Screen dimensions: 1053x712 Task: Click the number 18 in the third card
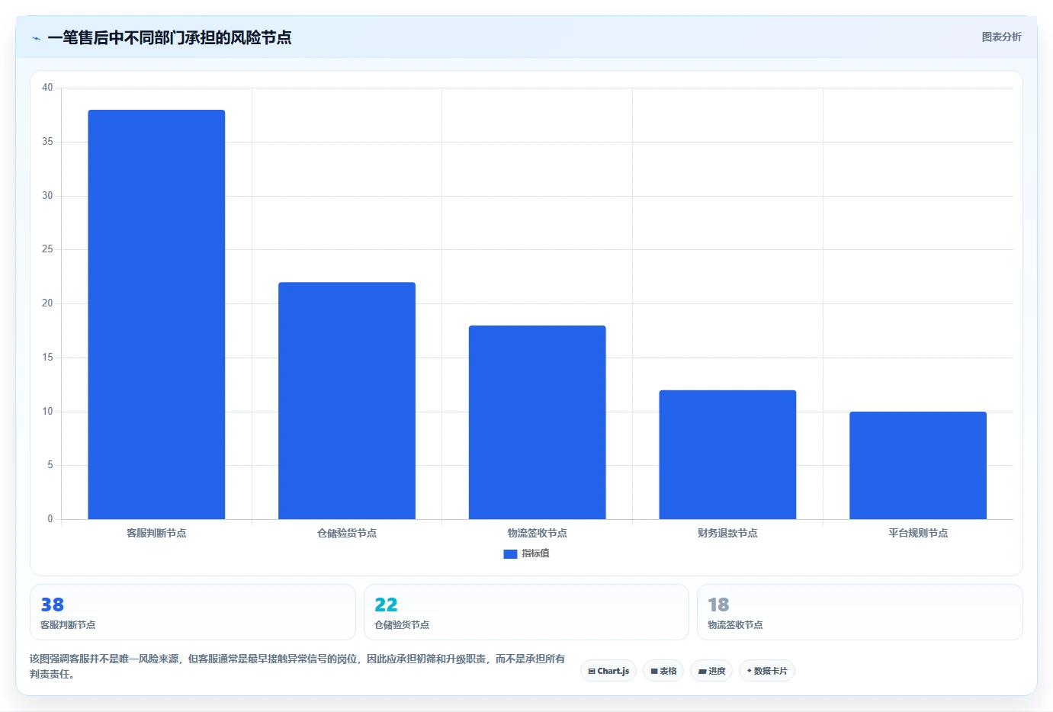point(718,605)
